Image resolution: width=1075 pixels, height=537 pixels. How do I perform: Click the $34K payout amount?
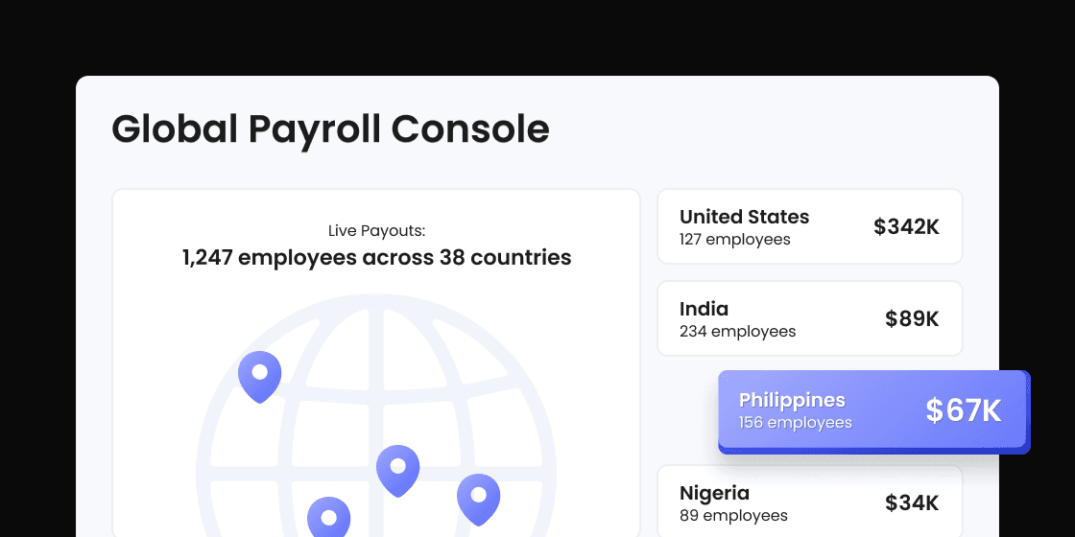click(x=911, y=503)
